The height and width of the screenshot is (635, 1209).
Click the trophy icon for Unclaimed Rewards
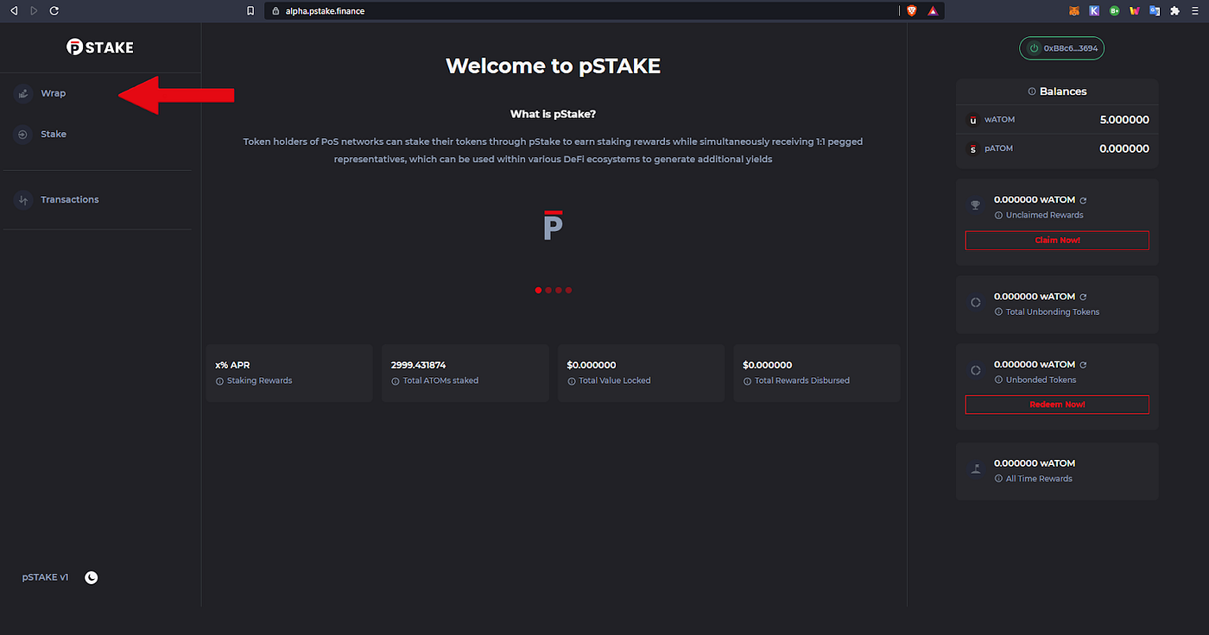click(976, 205)
